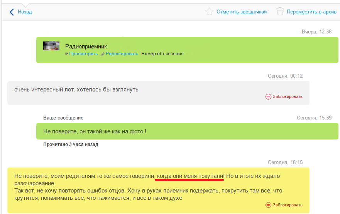Image resolution: width=340 pixels, height=214 pixels.
Task: Click the Радиоприемник listing title
Action: click(86, 46)
